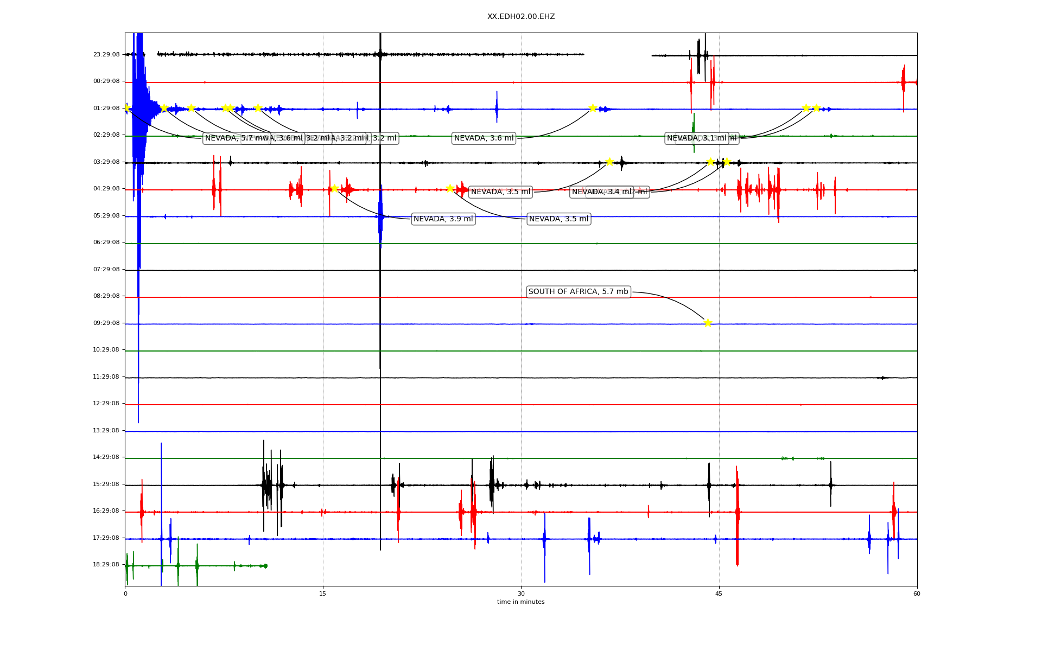Click the first yellow star on the 03:29:08 trace
Viewport: 1042px width, 651px height.
(609, 162)
